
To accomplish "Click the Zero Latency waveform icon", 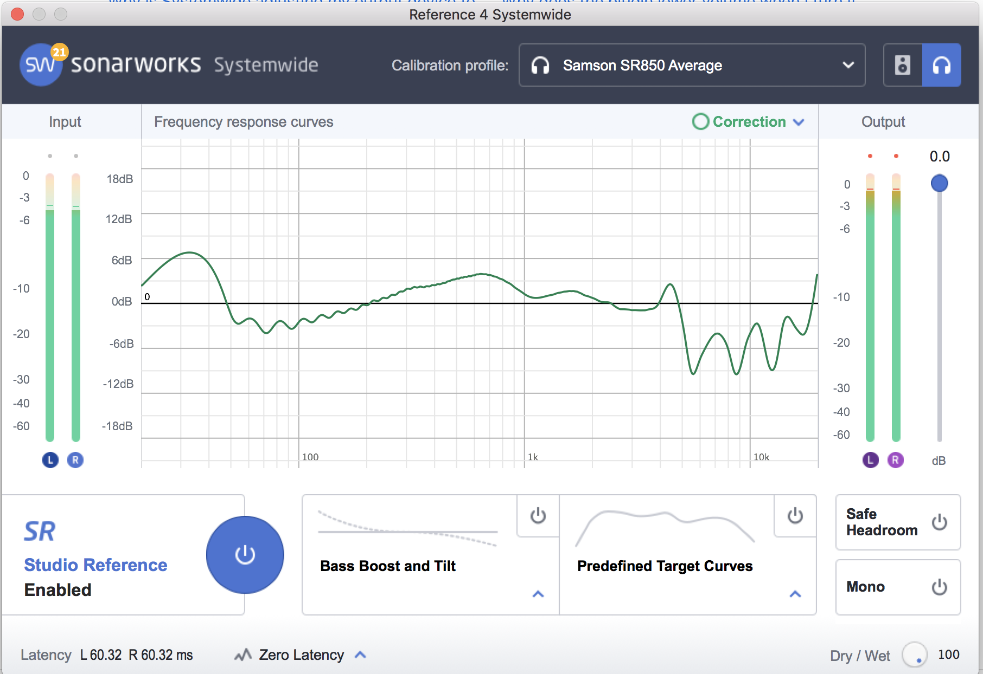I will [x=243, y=655].
